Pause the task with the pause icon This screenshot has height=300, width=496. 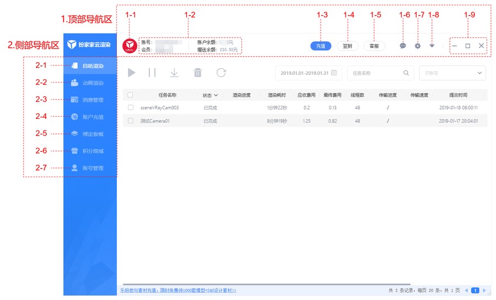pos(152,73)
